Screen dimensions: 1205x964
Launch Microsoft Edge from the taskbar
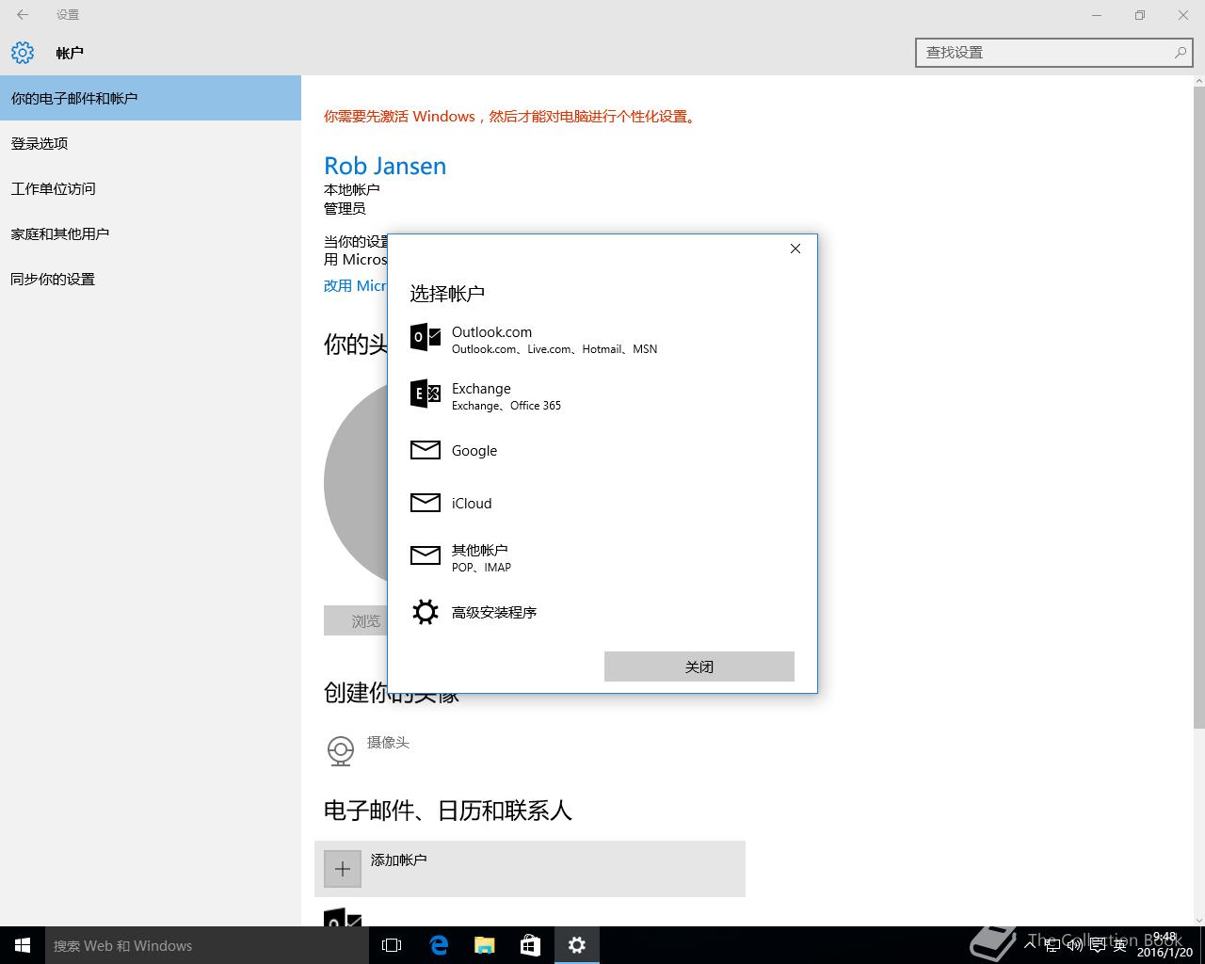[x=439, y=945]
